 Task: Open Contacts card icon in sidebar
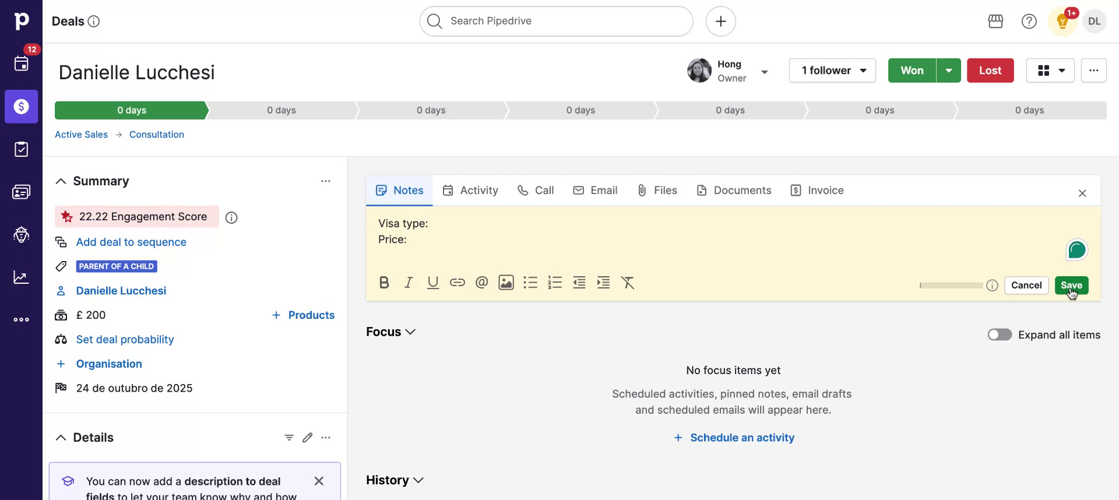(21, 192)
